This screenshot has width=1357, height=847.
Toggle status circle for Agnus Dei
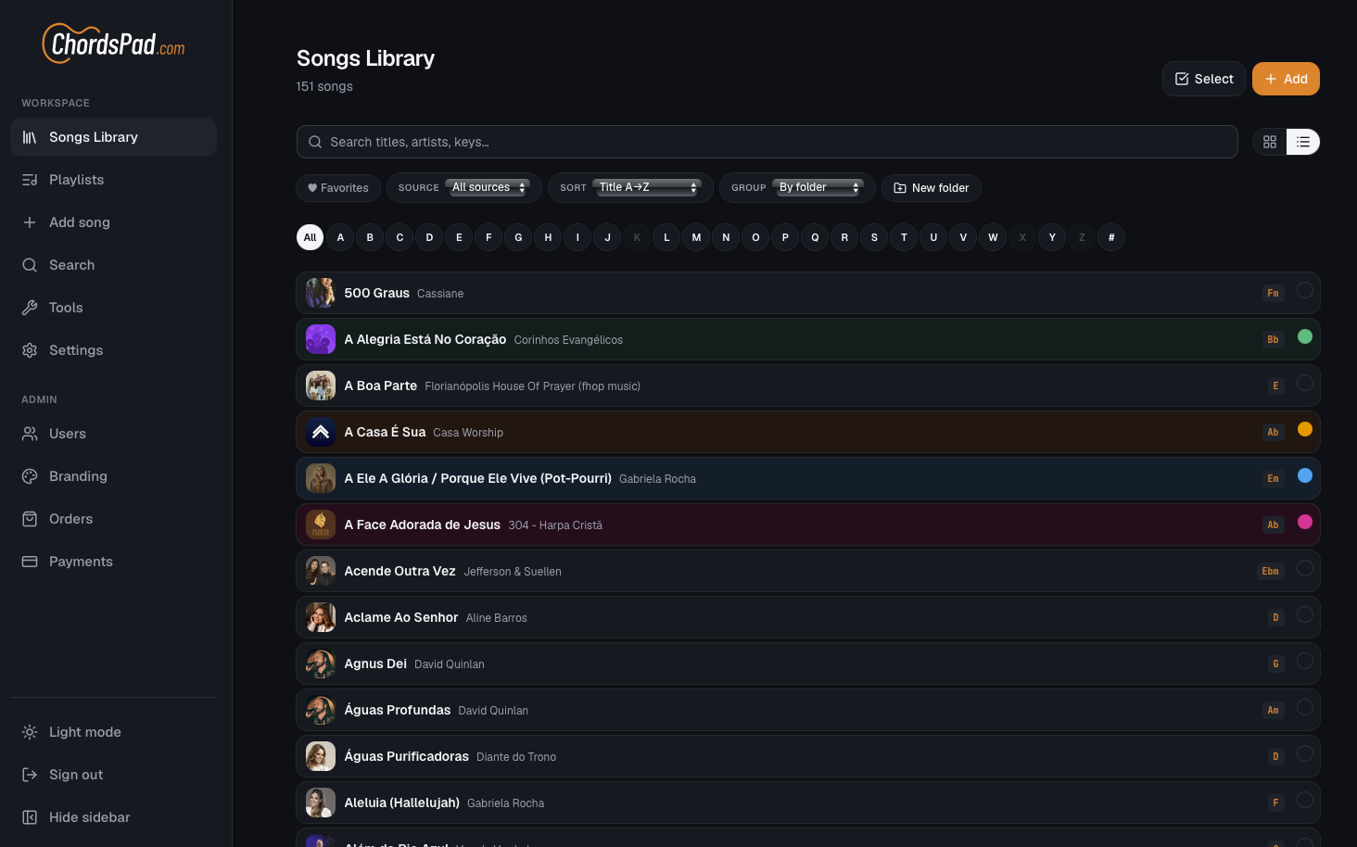click(1305, 661)
